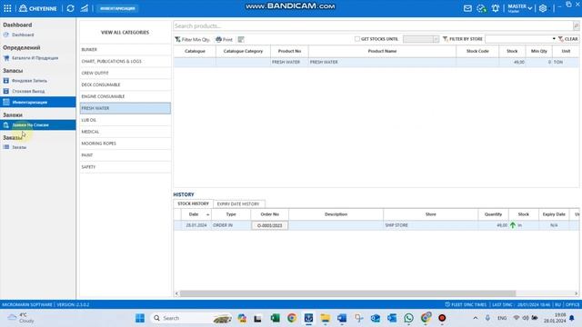Select the FRESH WATER category
Viewport: 582px width, 327px height.
pyautogui.click(x=125, y=108)
